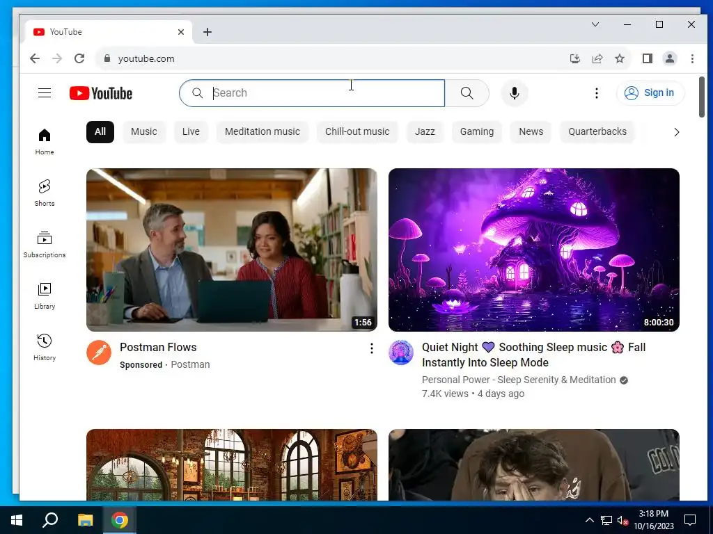
Task: Toggle Chrome side panel
Action: click(x=648, y=58)
